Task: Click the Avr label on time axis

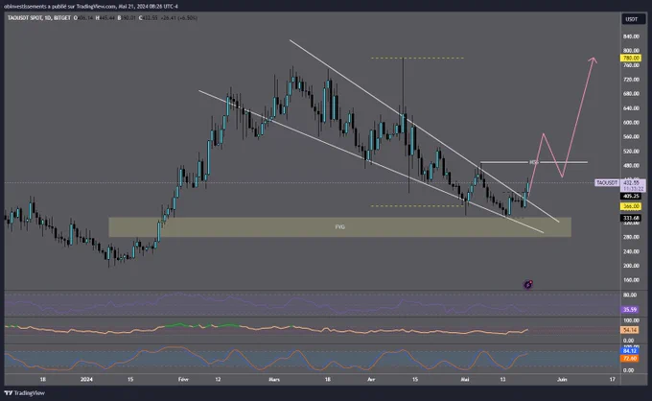Action: pyautogui.click(x=371, y=379)
